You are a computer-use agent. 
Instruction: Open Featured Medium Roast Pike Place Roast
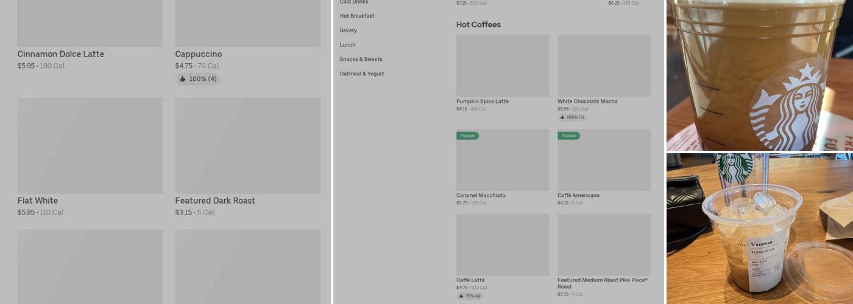click(602, 283)
